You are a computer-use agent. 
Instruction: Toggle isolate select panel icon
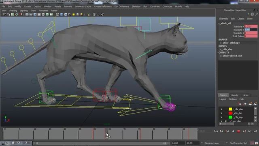[88, 15]
